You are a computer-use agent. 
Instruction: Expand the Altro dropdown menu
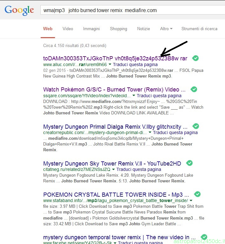(166, 29)
